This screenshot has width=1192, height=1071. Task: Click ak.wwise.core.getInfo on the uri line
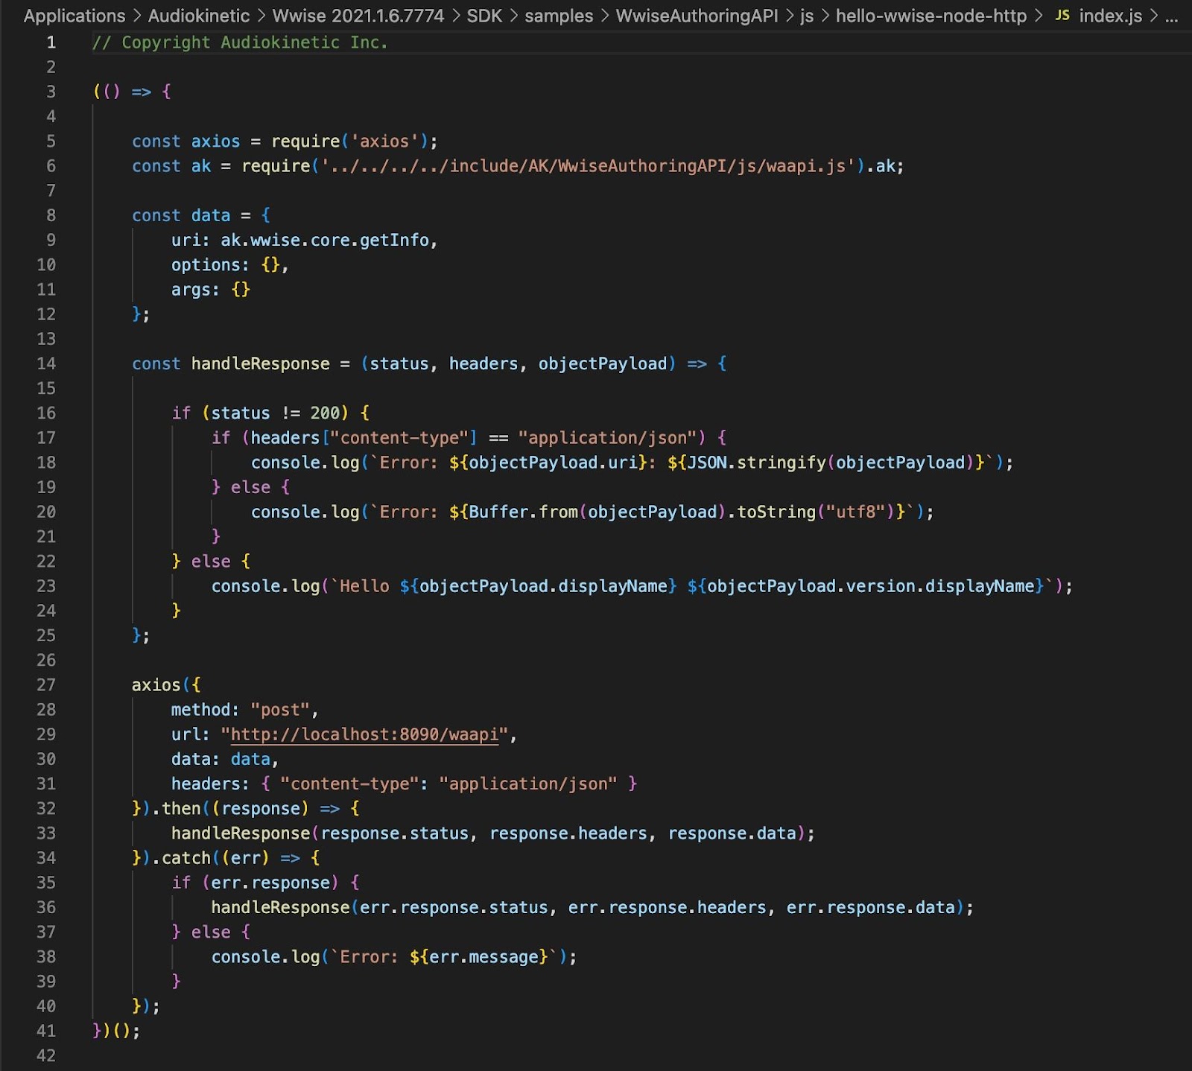click(x=325, y=241)
